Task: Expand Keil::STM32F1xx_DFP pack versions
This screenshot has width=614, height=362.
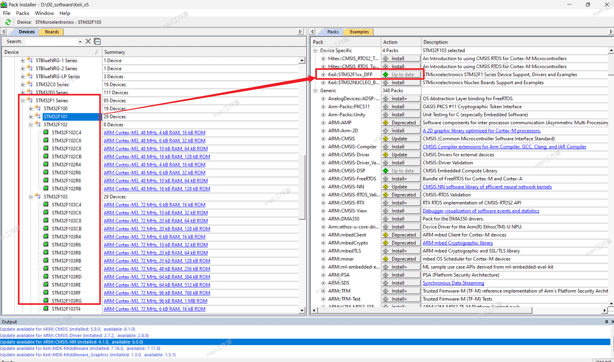Action: (323, 75)
